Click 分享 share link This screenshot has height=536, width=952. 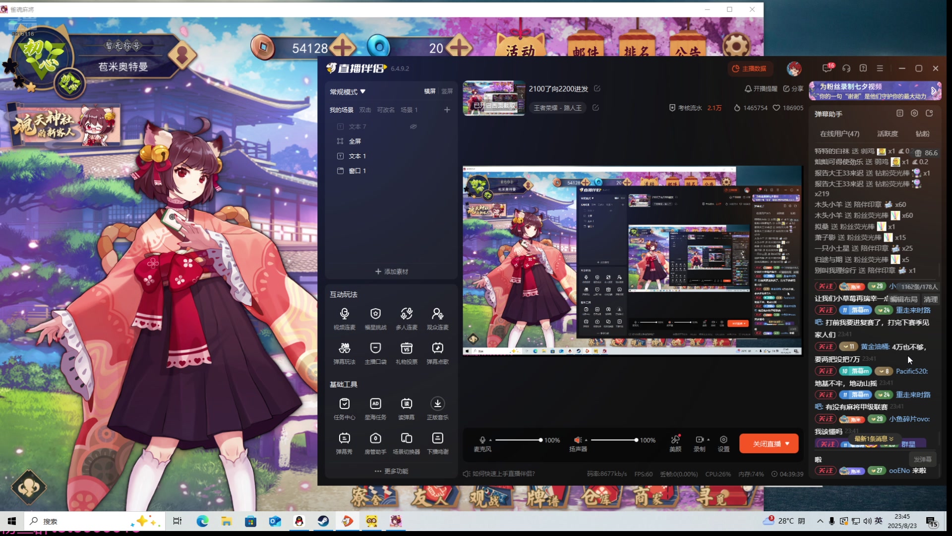pos(793,88)
